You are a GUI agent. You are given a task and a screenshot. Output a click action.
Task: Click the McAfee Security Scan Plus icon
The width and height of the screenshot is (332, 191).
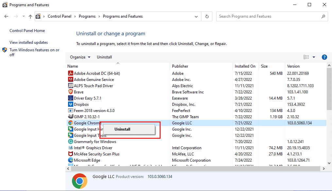point(70,154)
